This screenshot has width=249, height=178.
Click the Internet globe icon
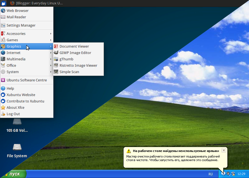click(3, 53)
